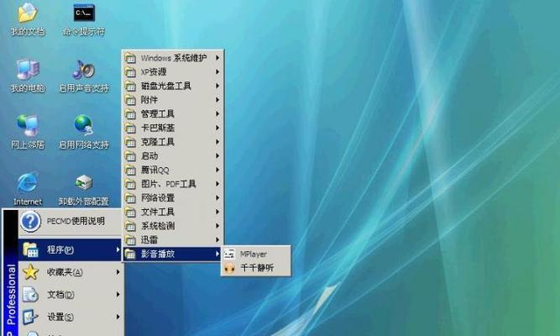
Task: Expand the XP资源 submenu arrow
Action: 217,72
